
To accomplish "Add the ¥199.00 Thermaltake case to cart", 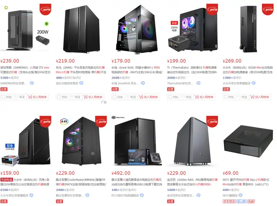I will [204, 97].
